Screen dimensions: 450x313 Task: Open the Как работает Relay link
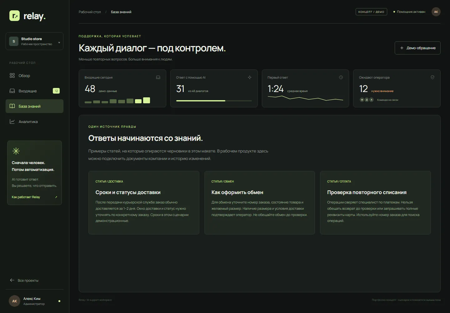[x=34, y=197]
